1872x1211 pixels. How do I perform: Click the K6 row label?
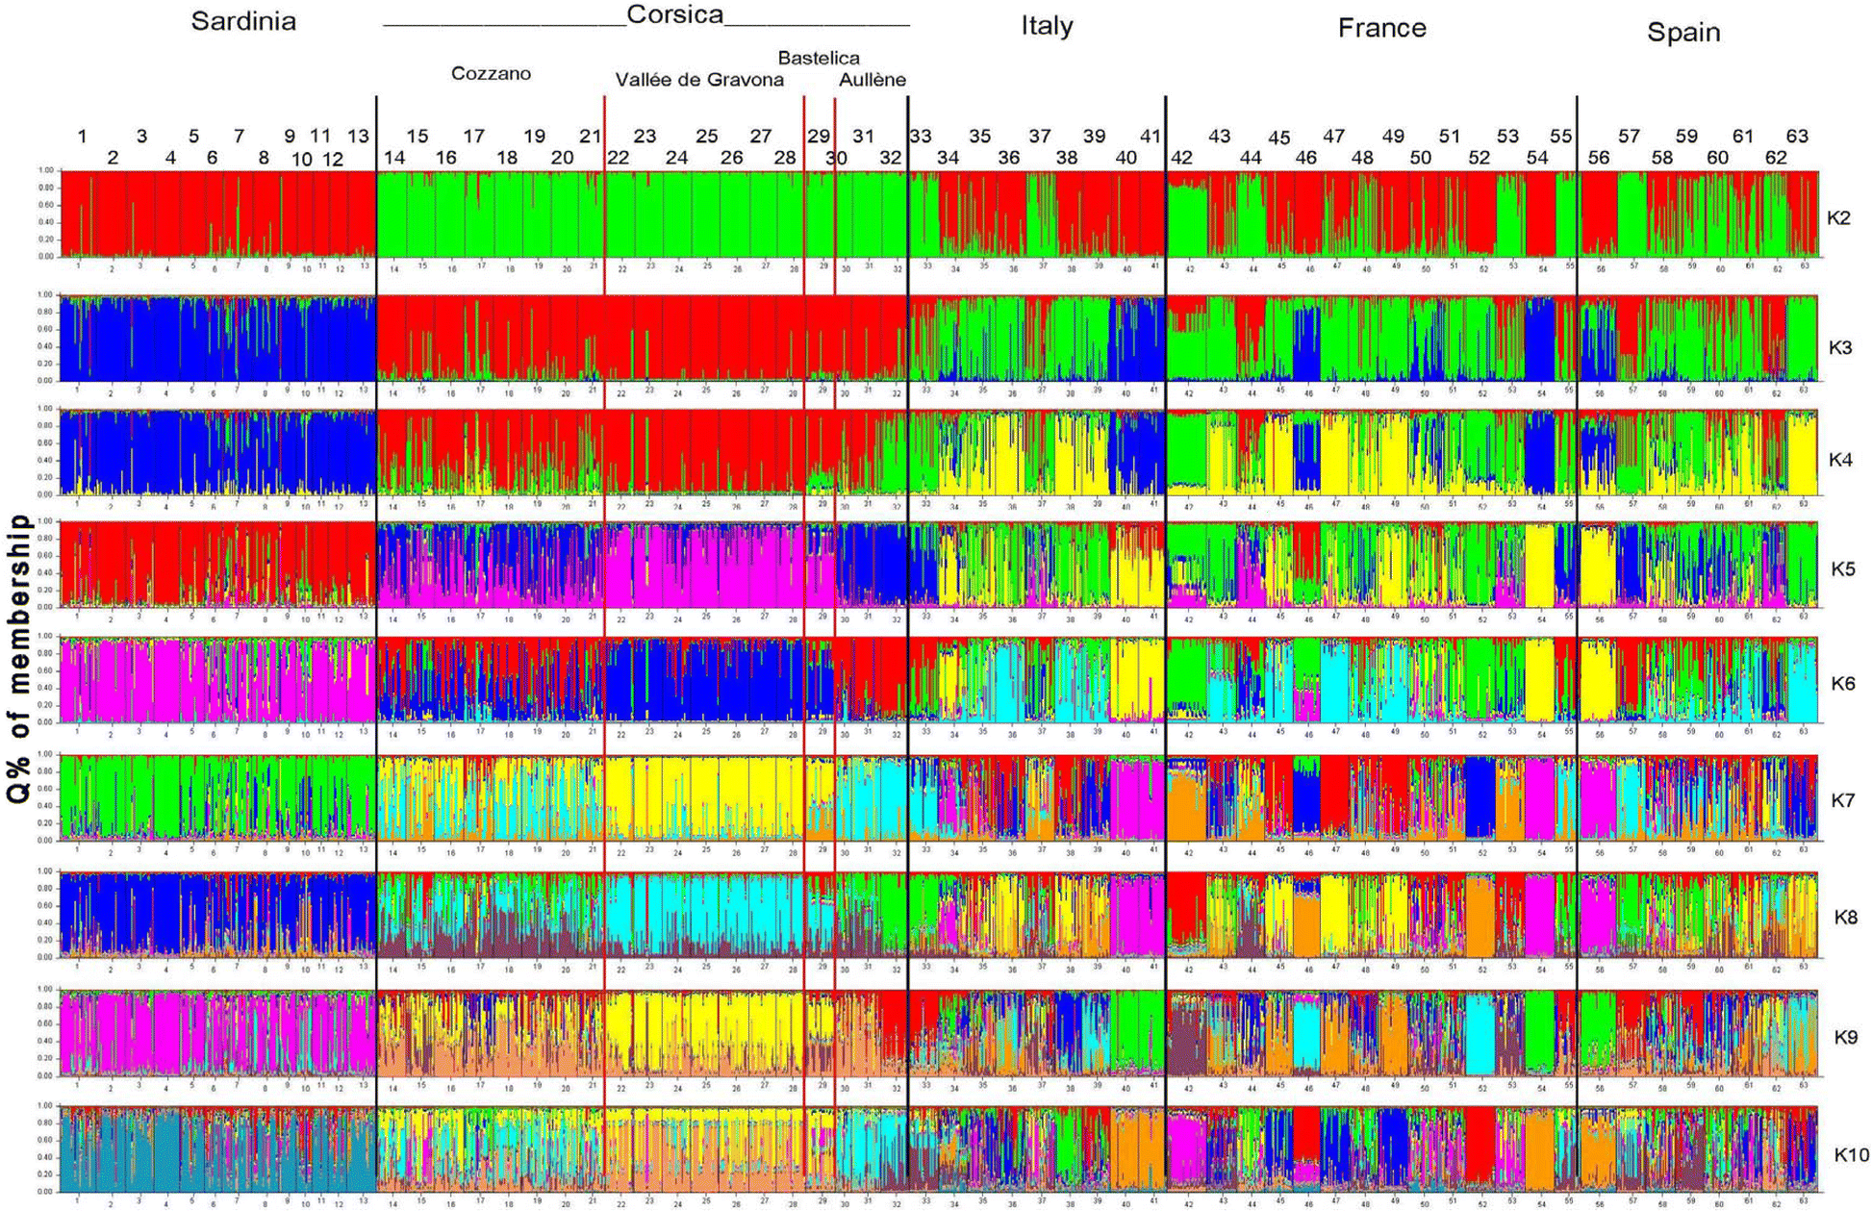(1842, 684)
